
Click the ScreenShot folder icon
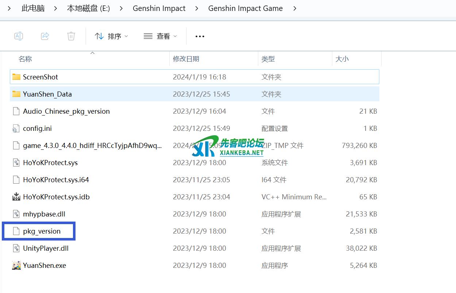[x=16, y=77]
